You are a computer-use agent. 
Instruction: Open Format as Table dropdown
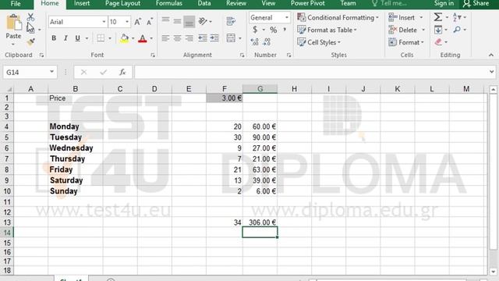point(327,30)
